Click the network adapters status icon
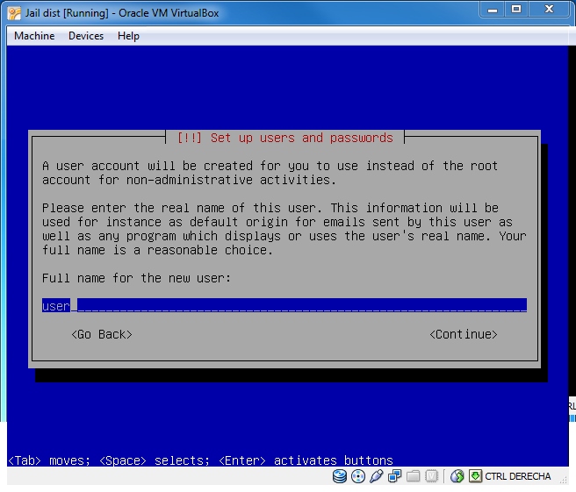The width and height of the screenshot is (576, 492). [x=394, y=476]
